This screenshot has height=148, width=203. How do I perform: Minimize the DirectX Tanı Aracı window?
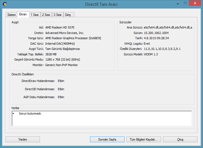[x=178, y=3]
